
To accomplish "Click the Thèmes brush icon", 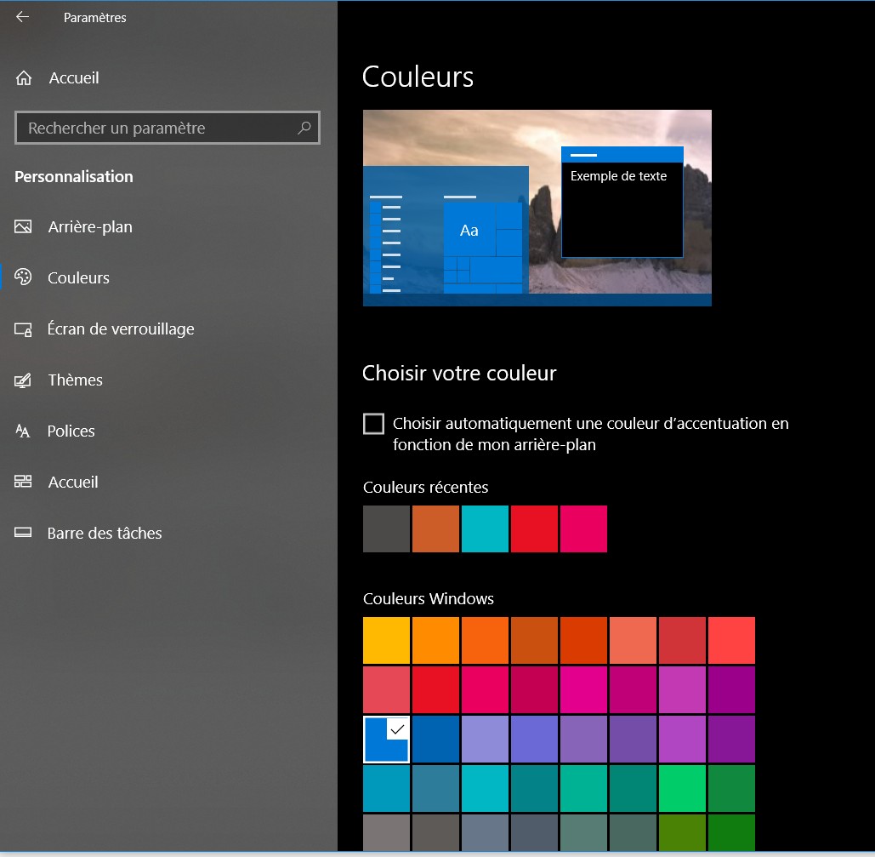I will (x=23, y=380).
